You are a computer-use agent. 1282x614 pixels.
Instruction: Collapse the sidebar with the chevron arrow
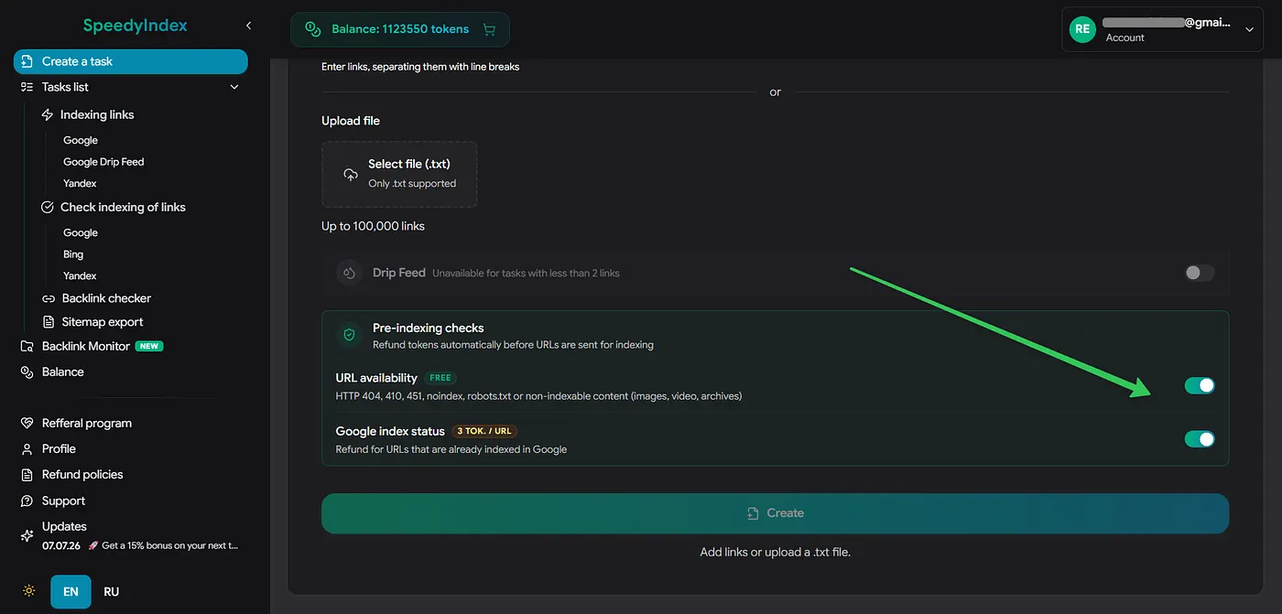[248, 26]
